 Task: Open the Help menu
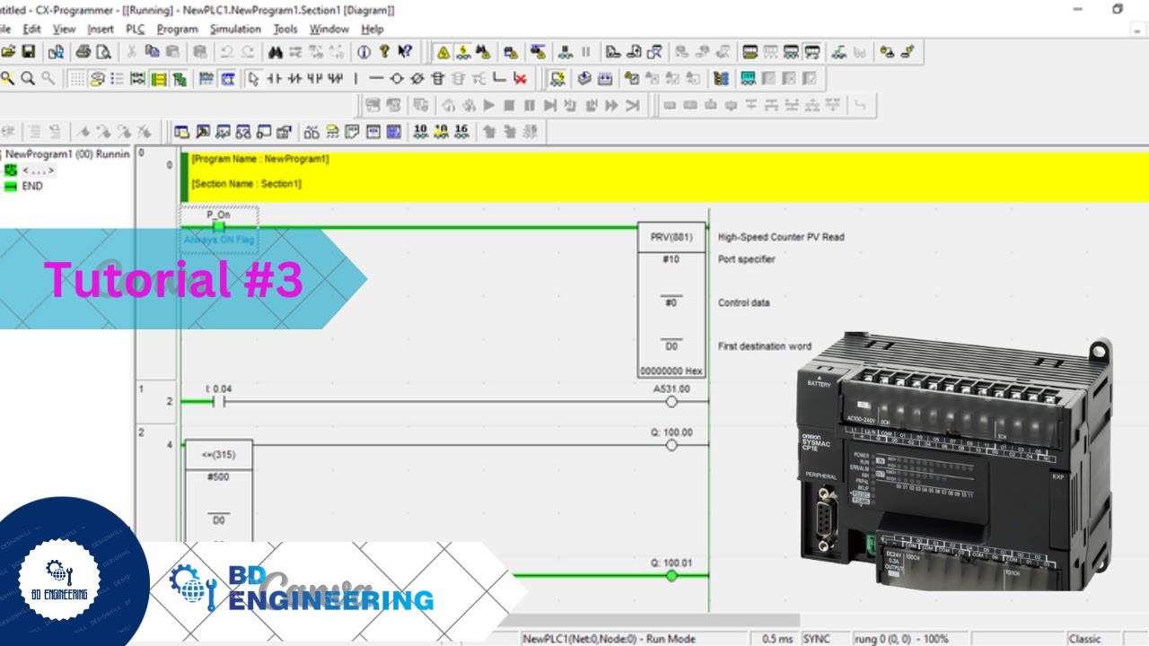click(x=373, y=29)
